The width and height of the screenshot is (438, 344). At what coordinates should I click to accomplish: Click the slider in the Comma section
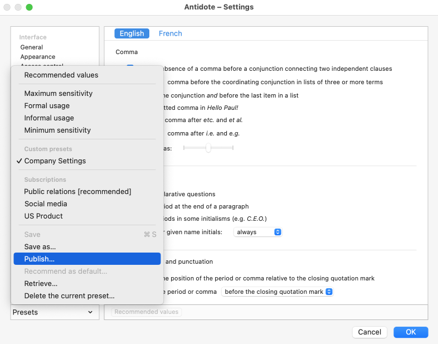tap(208, 148)
